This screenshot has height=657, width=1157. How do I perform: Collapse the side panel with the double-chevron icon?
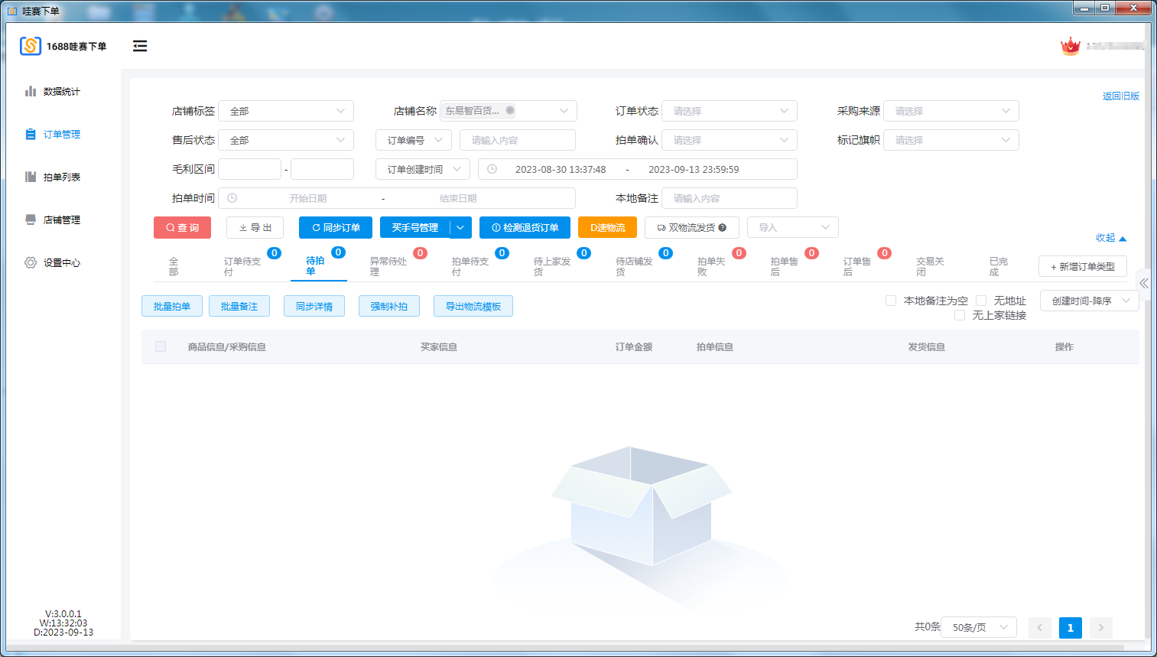tap(1144, 283)
